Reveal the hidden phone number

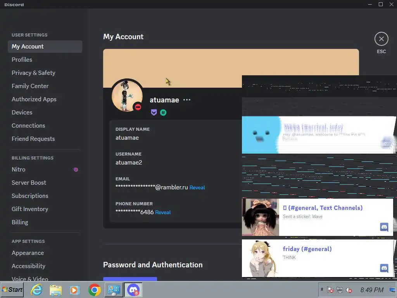point(163,212)
